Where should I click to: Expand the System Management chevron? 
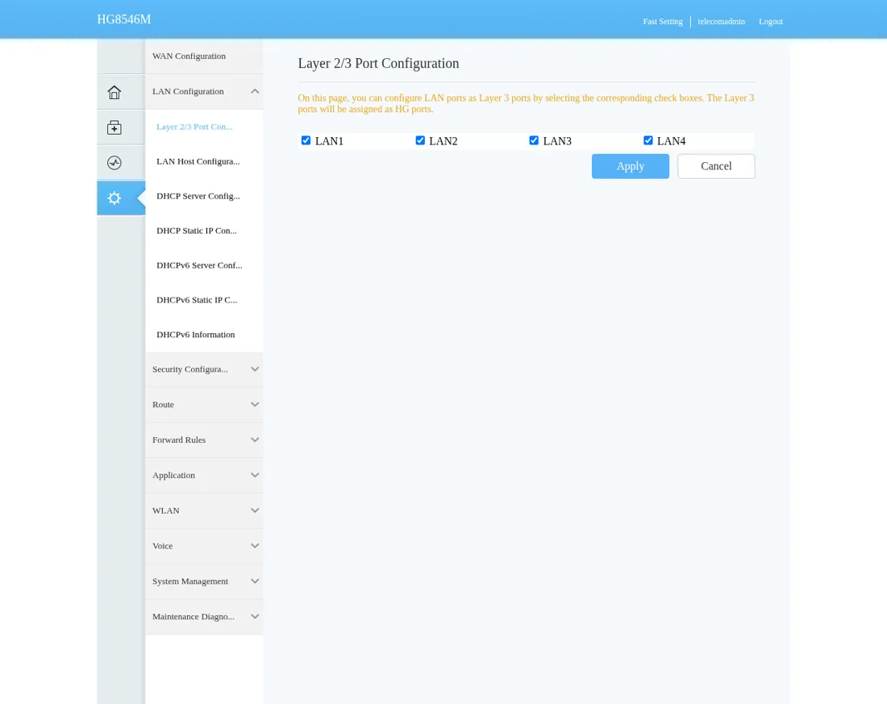pos(255,581)
